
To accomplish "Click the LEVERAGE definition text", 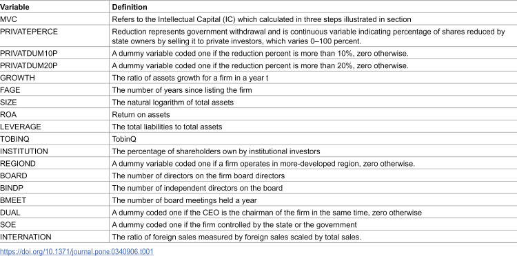I will [x=167, y=127].
